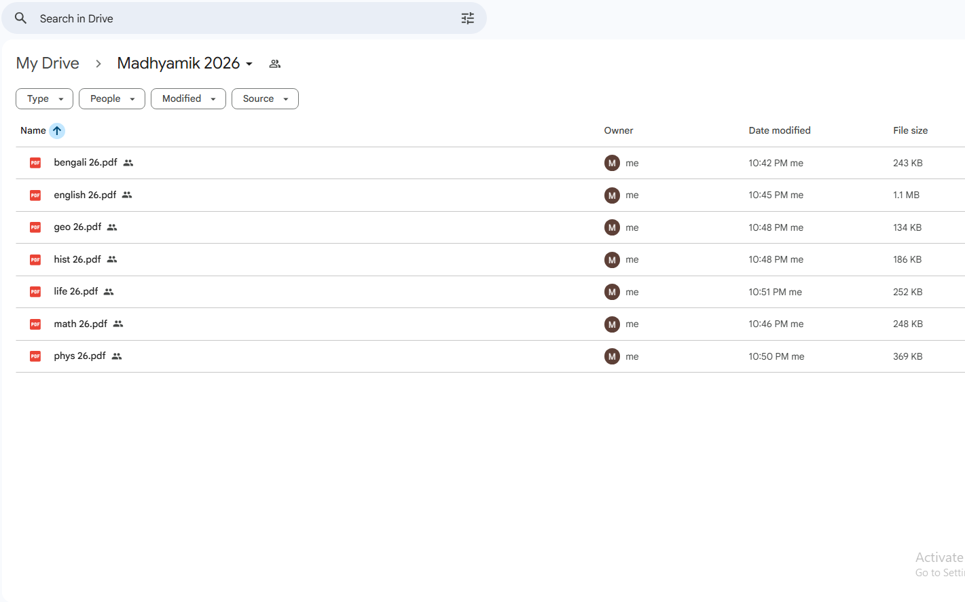Click the shared folder people icon
The width and height of the screenshot is (965, 602).
[275, 64]
